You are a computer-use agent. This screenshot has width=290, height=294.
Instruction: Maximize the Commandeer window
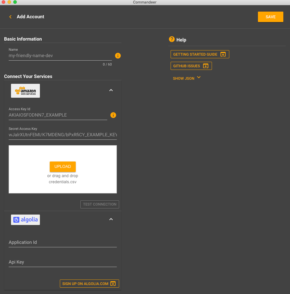point(15,2)
